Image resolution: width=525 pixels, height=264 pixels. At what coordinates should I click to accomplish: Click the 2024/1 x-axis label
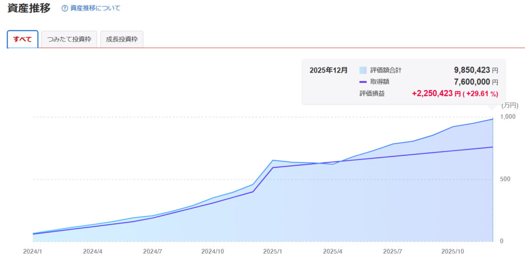click(33, 252)
